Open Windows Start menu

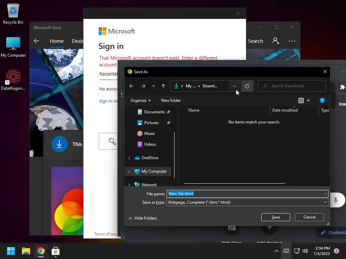[x=11, y=251]
